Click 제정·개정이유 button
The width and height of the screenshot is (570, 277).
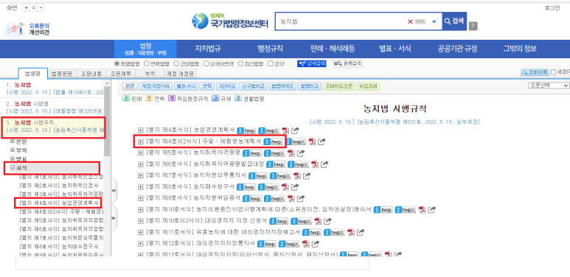(x=155, y=86)
